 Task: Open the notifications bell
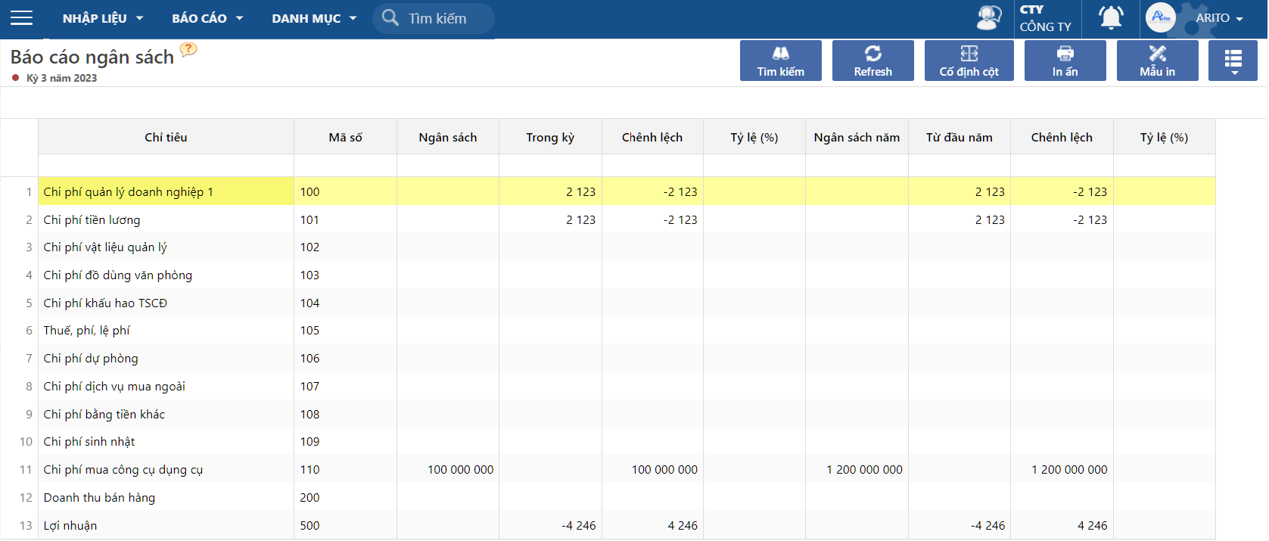pyautogui.click(x=1110, y=18)
